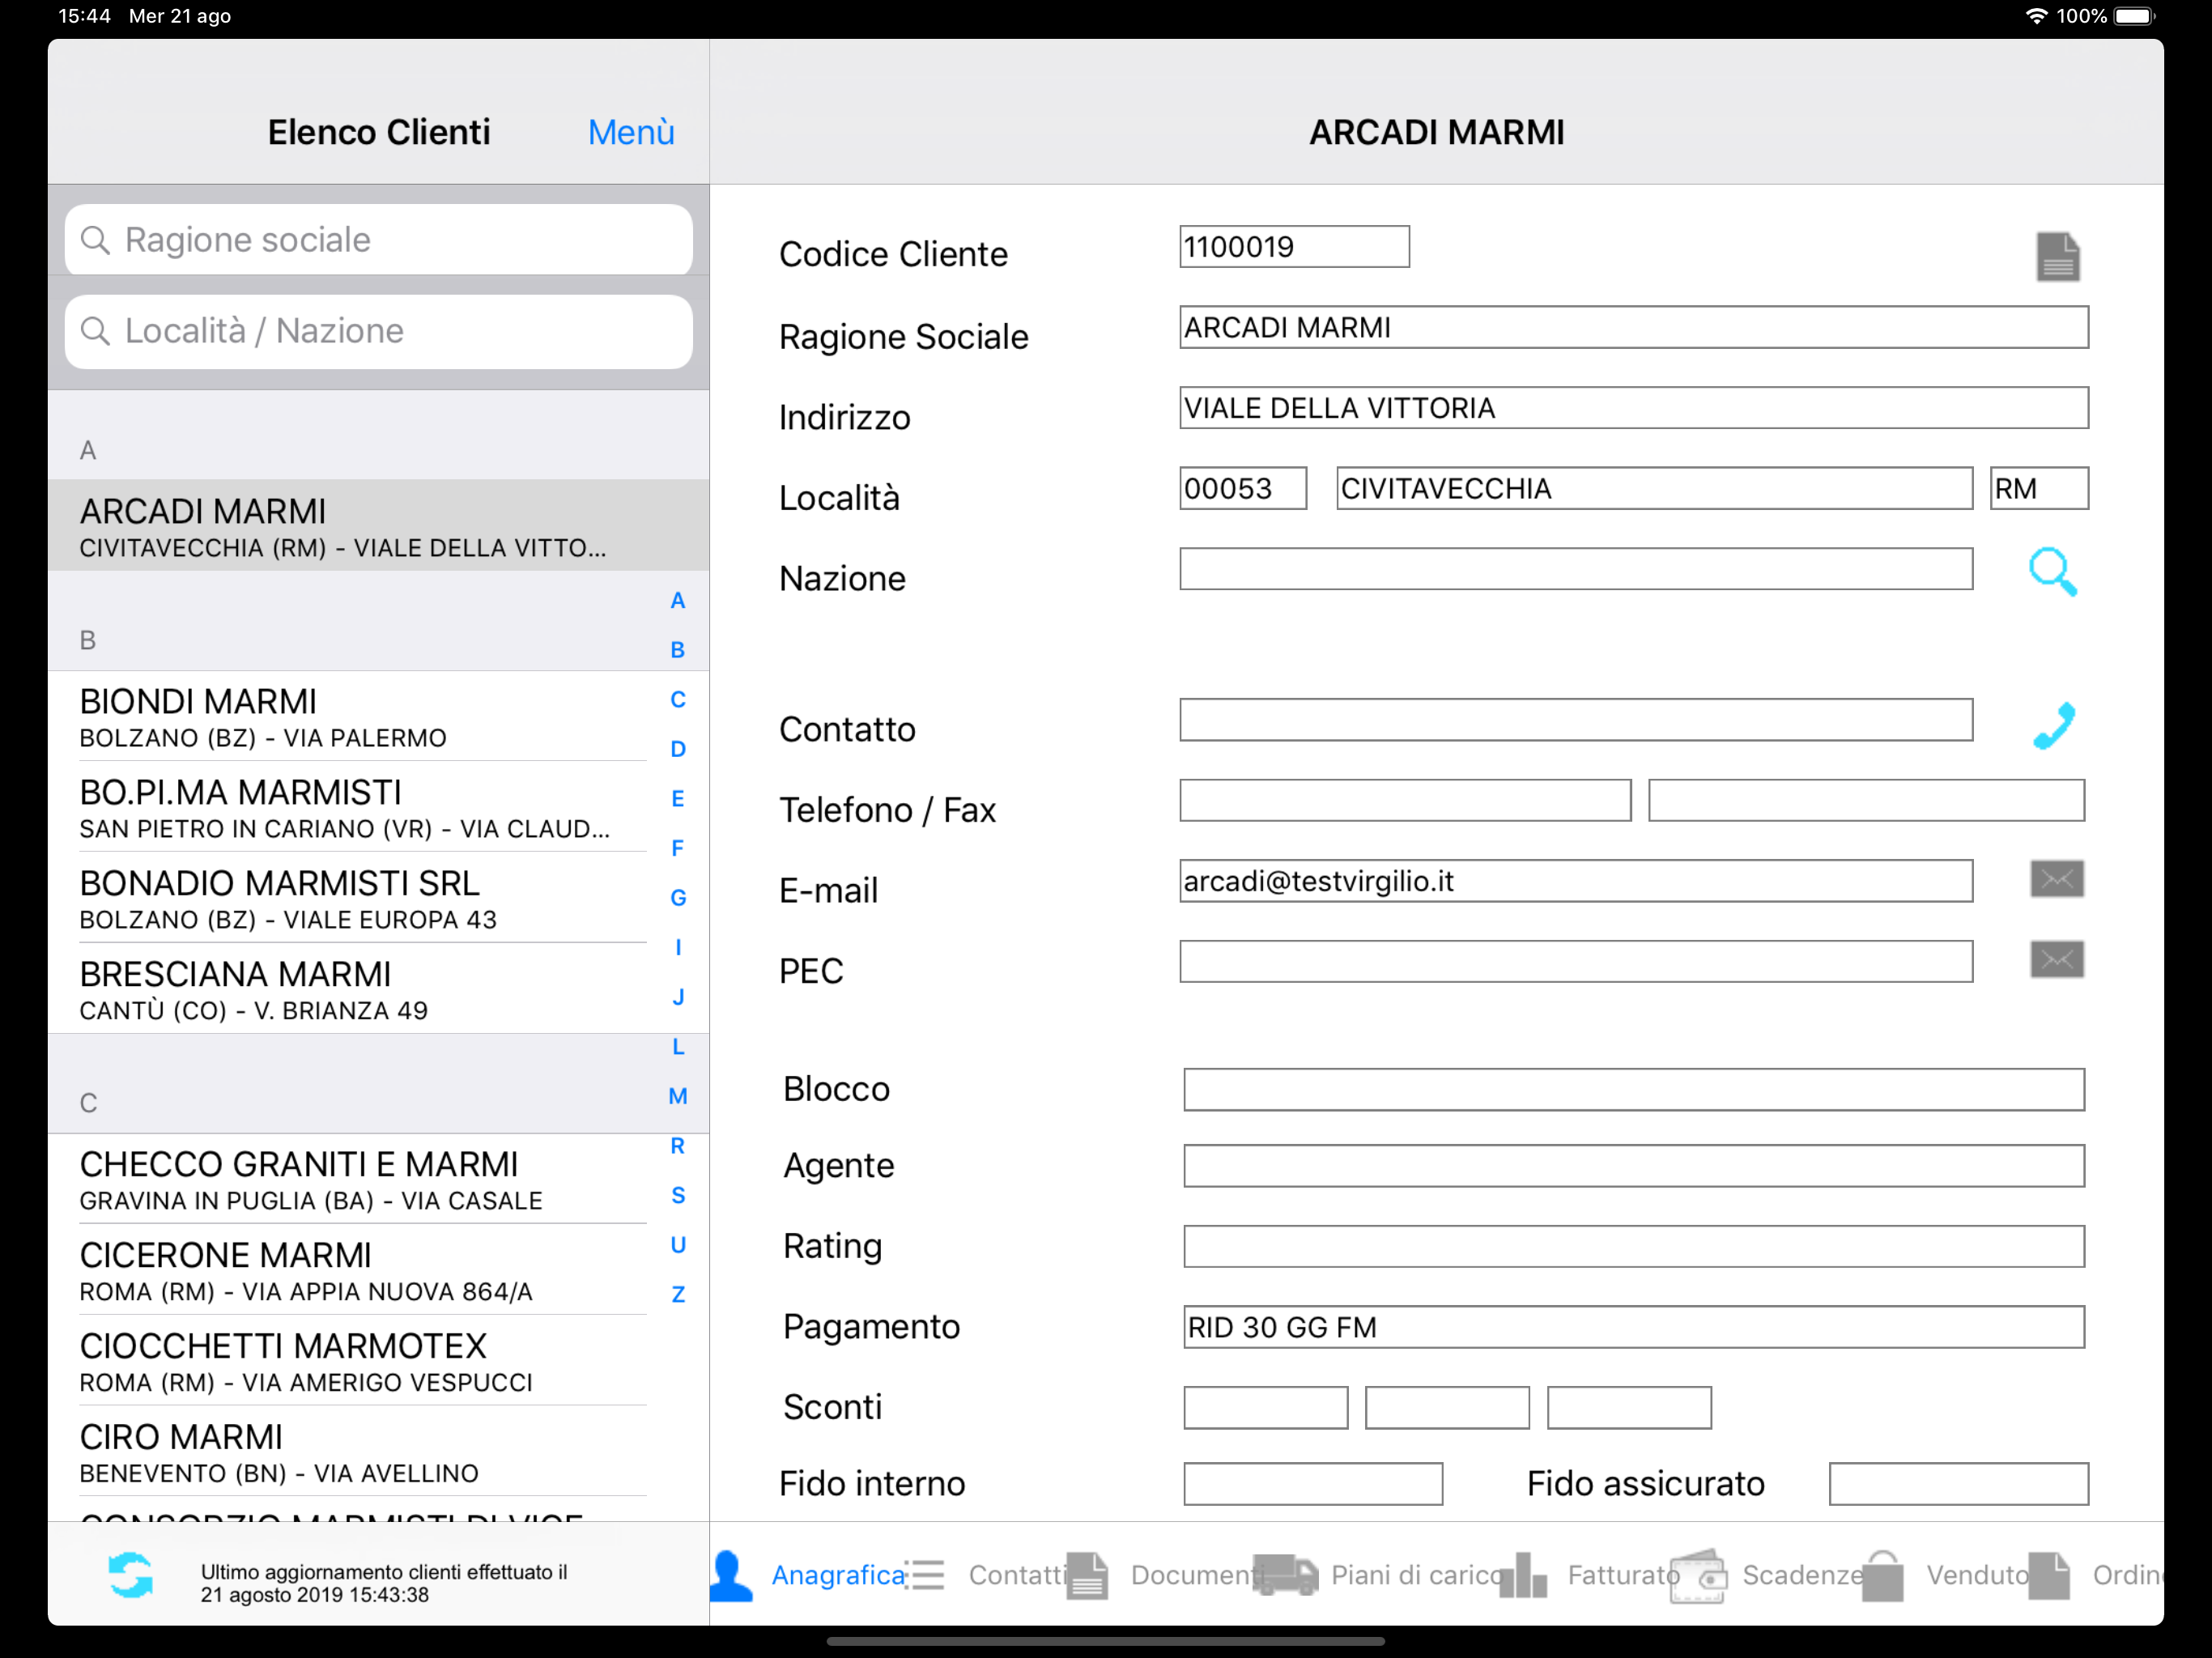This screenshot has width=2212, height=1658.
Task: Switch to the Piani di carico tab label
Action: pyautogui.click(x=1416, y=1575)
